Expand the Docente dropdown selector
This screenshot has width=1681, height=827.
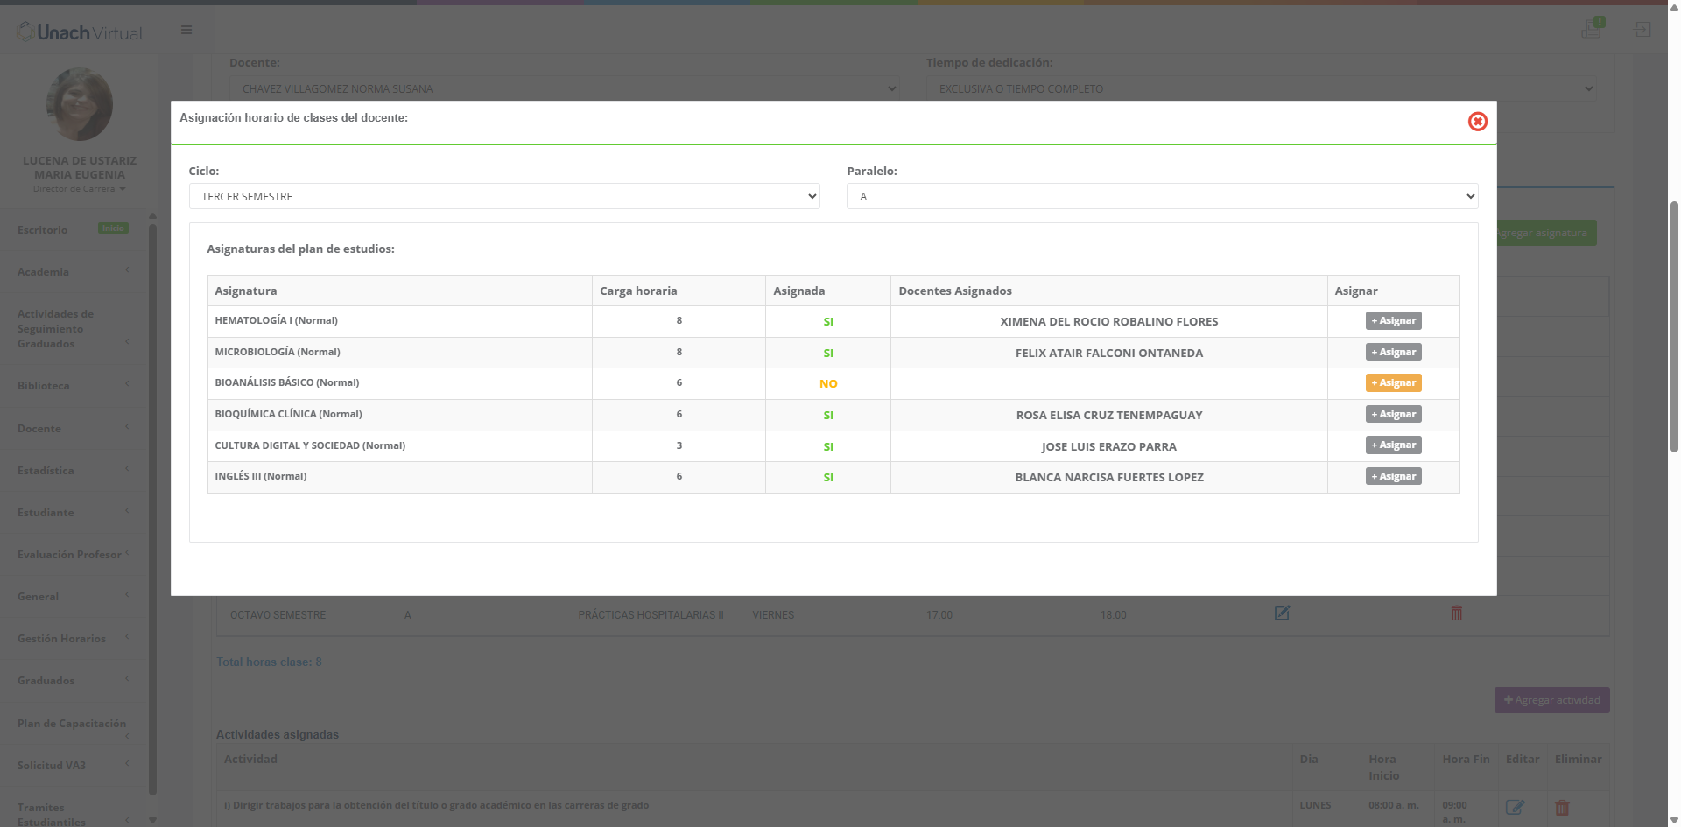pos(564,88)
